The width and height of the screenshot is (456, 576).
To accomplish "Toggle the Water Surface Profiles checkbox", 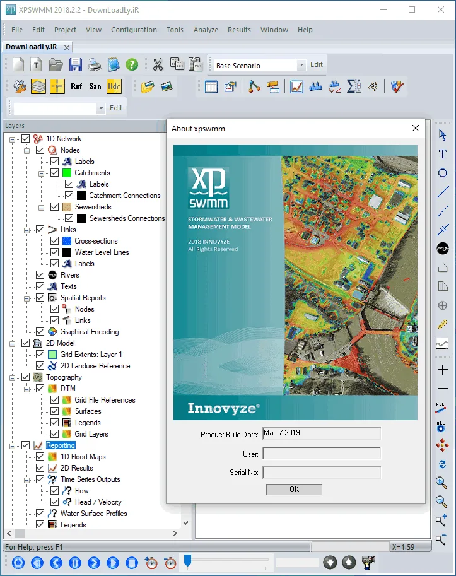I will point(40,513).
